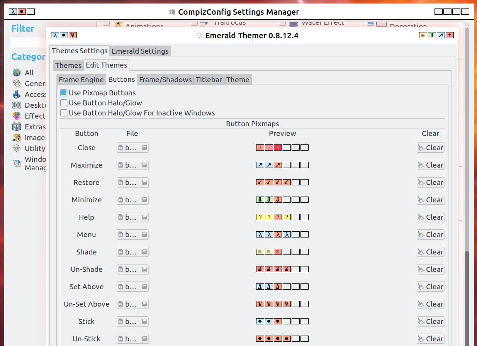
Task: Open the Titlebar tab
Action: pos(209,80)
